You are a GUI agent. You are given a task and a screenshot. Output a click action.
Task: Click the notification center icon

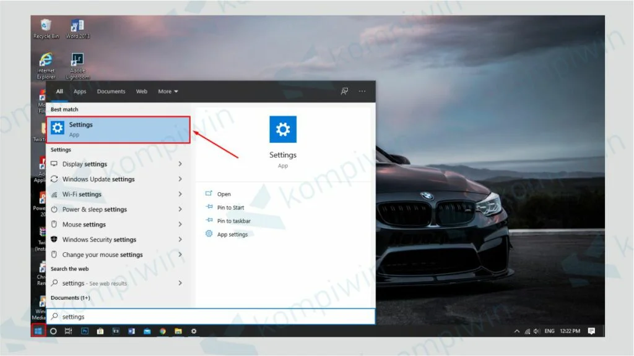(x=591, y=331)
